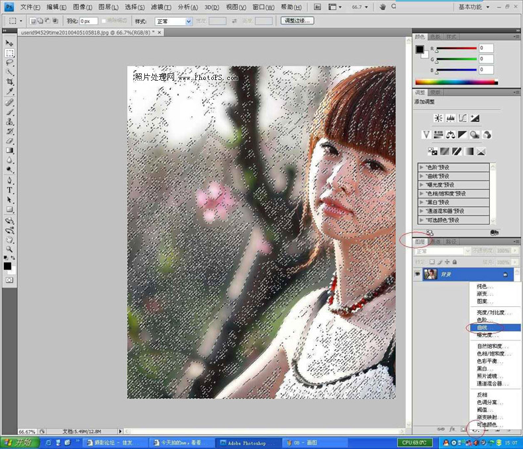Add a Selective Color adjustment icon
Screen dimensions: 523x449
coord(481,151)
